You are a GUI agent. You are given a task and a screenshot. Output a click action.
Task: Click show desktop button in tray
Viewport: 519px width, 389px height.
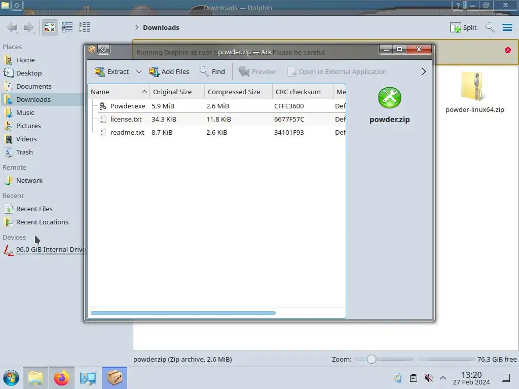click(x=506, y=378)
